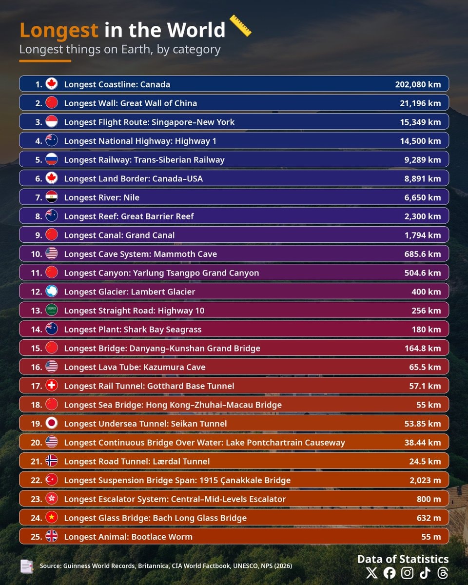The height and width of the screenshot is (585, 468).
Task: Click the Norway flag beside Lærdal Tunnel
Action: [x=52, y=461]
